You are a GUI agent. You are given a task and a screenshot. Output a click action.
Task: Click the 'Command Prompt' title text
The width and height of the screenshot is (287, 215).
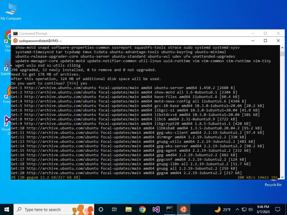pos(33,34)
